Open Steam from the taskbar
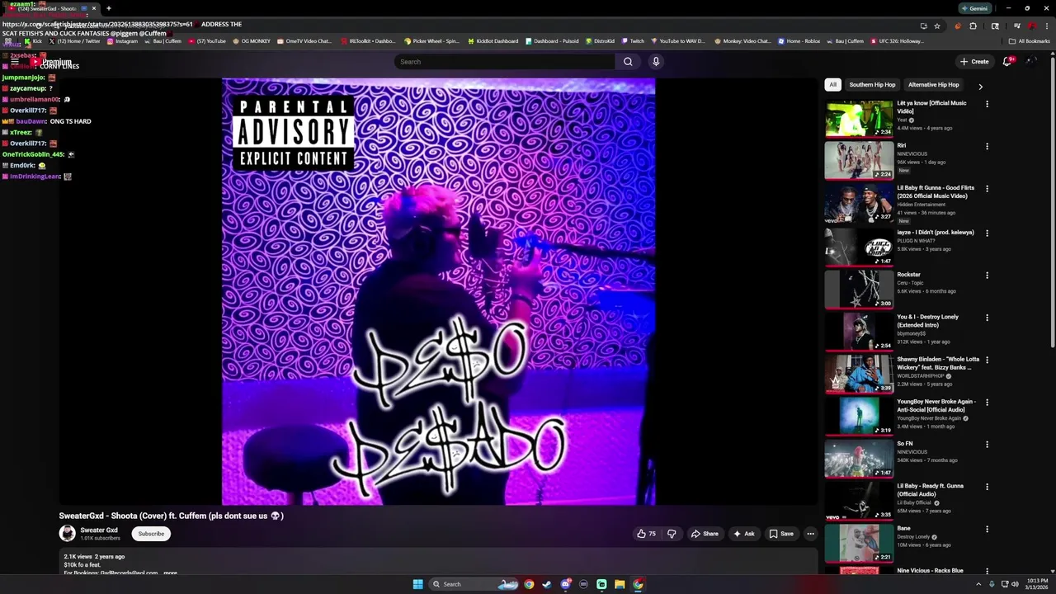The image size is (1056, 594). (x=547, y=584)
